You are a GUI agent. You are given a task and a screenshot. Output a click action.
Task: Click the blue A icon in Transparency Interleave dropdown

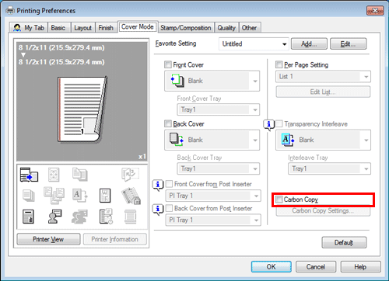point(288,140)
